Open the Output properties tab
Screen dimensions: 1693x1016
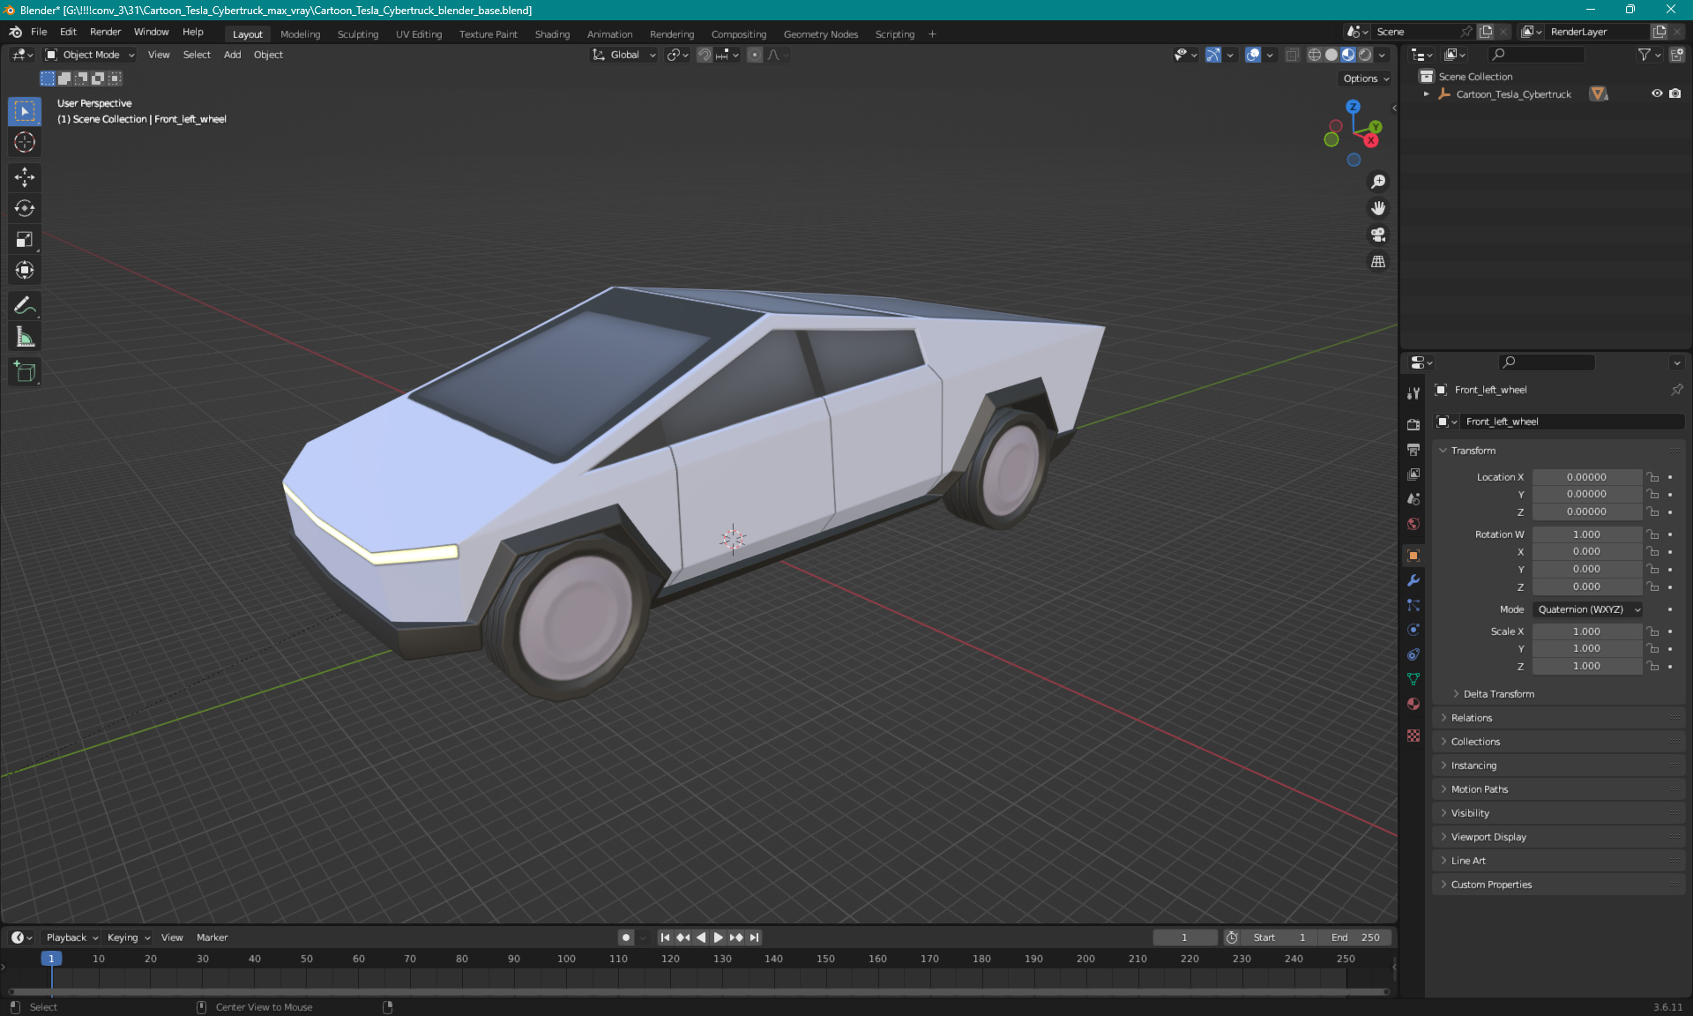1413,450
